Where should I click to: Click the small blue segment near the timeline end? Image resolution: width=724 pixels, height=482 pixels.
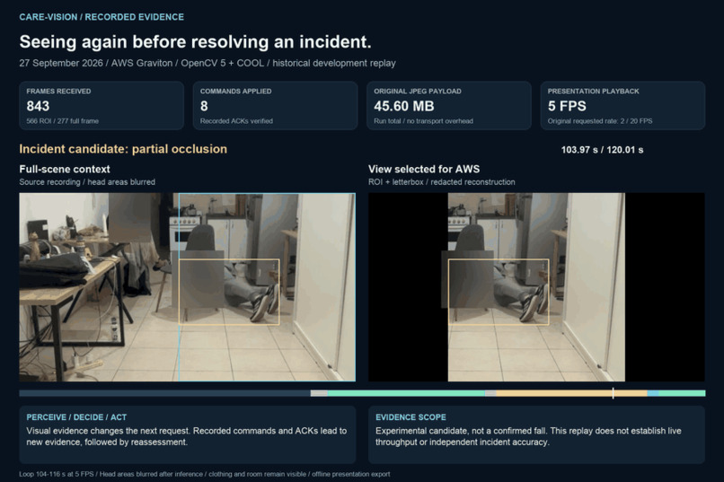pos(653,393)
